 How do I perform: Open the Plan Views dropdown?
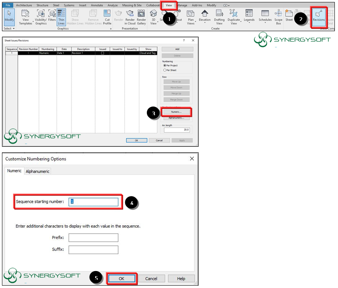click(x=191, y=17)
